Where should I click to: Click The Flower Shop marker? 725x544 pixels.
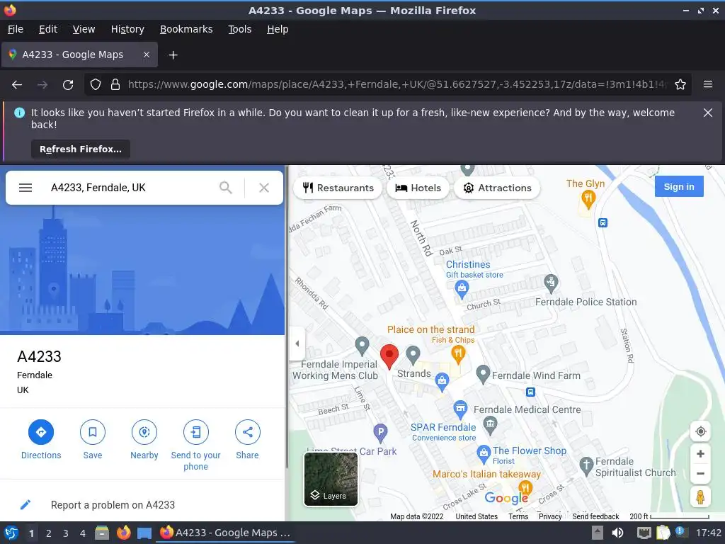point(483,455)
